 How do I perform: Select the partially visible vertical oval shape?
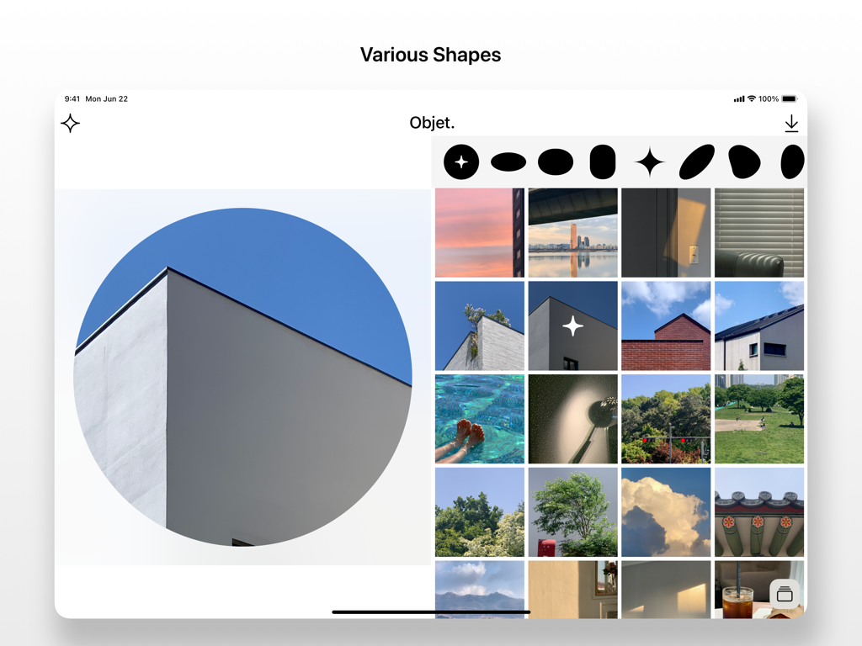(x=793, y=162)
